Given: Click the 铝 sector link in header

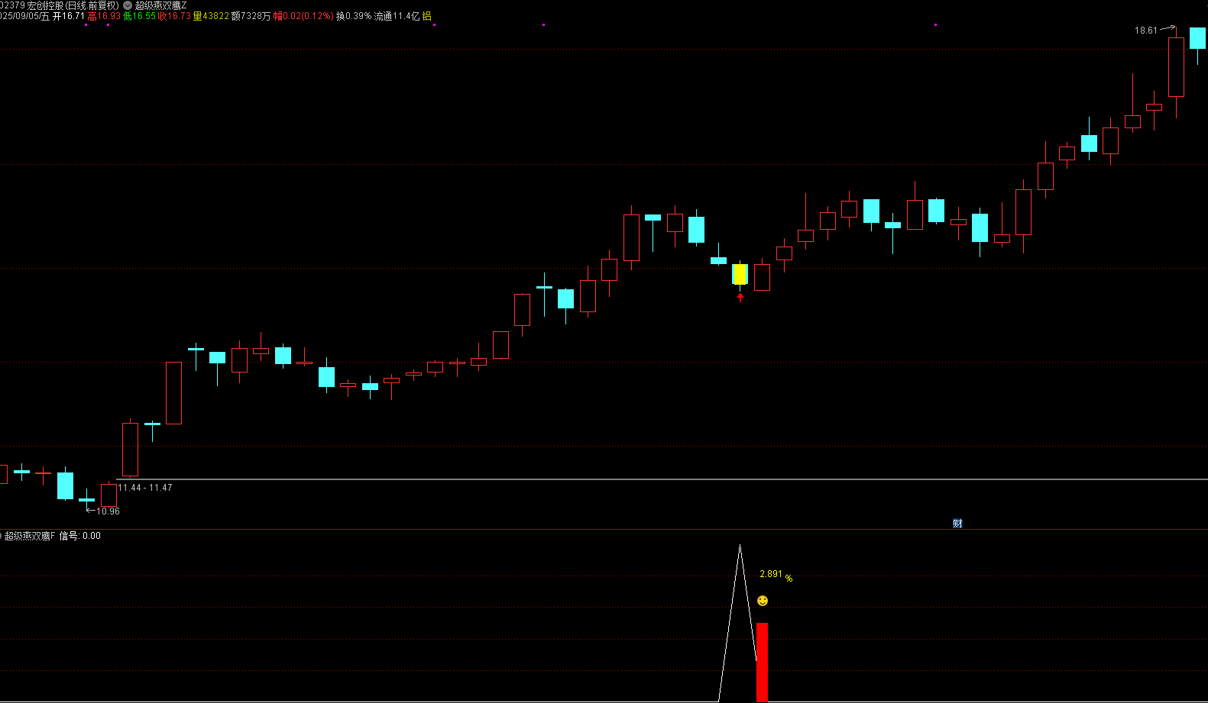Looking at the screenshot, I should click(426, 16).
